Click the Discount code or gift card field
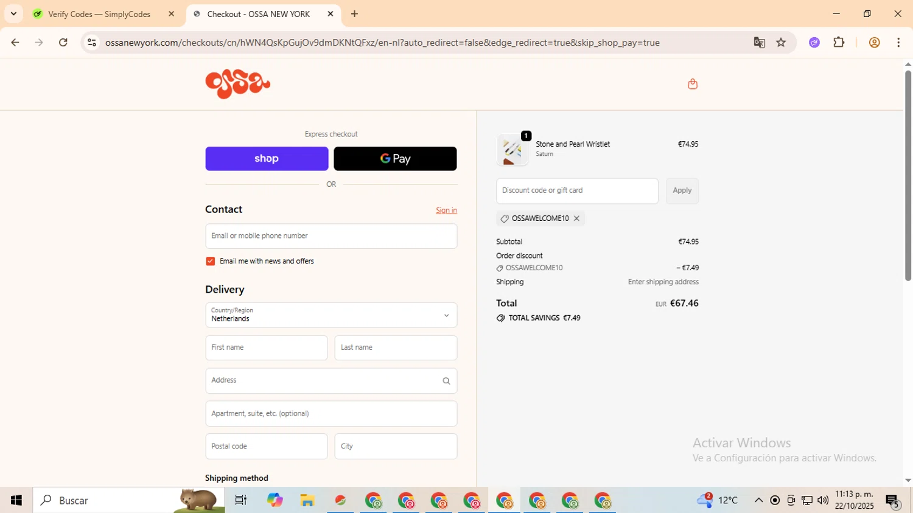 [x=577, y=190]
